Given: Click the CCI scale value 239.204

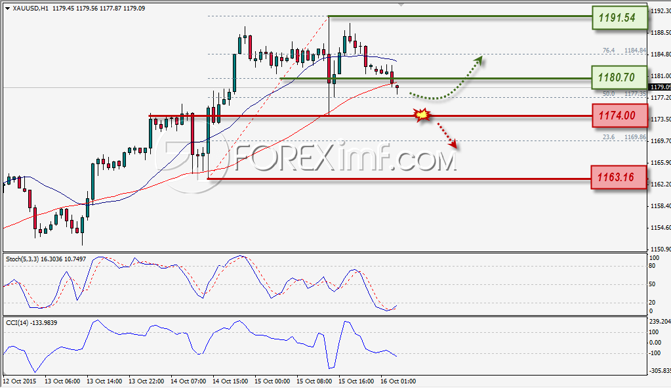Looking at the screenshot, I should (660, 321).
